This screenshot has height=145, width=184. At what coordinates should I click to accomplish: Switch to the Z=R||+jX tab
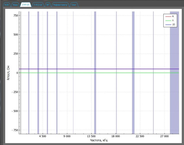38,5
